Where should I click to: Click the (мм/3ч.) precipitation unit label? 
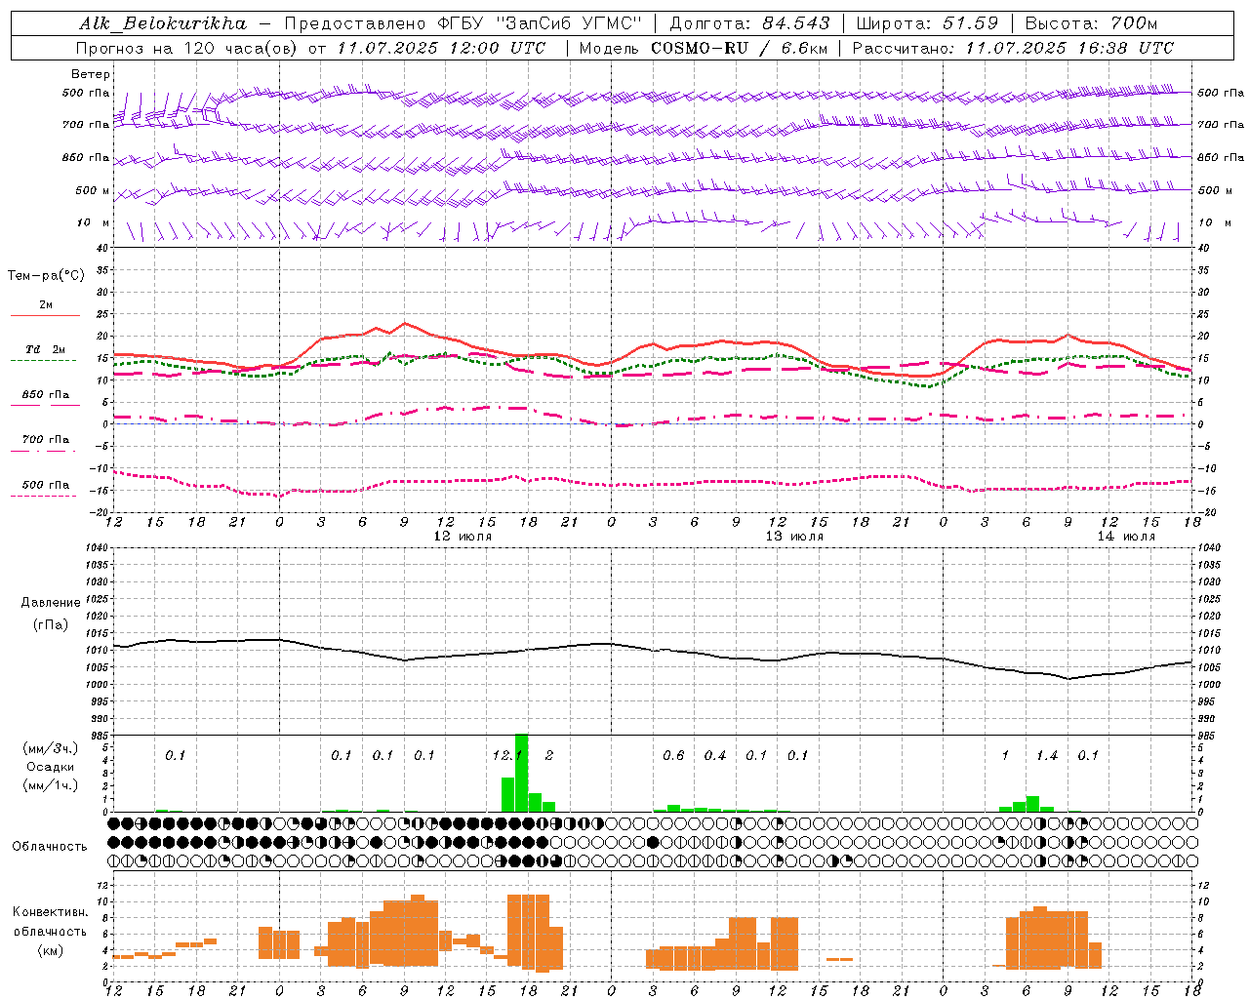(x=51, y=748)
